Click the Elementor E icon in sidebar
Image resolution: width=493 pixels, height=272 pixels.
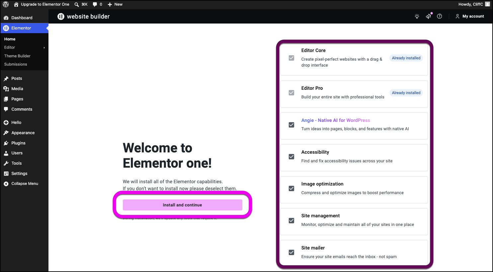pos(6,28)
